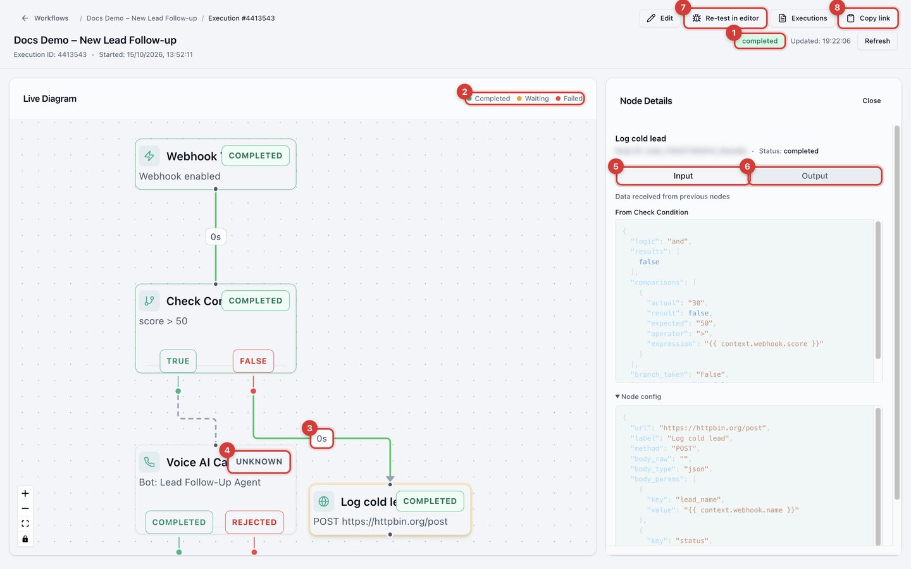Click the "Bot: Lead Follow-Up Agent" text
911x569 pixels.
coord(200,482)
